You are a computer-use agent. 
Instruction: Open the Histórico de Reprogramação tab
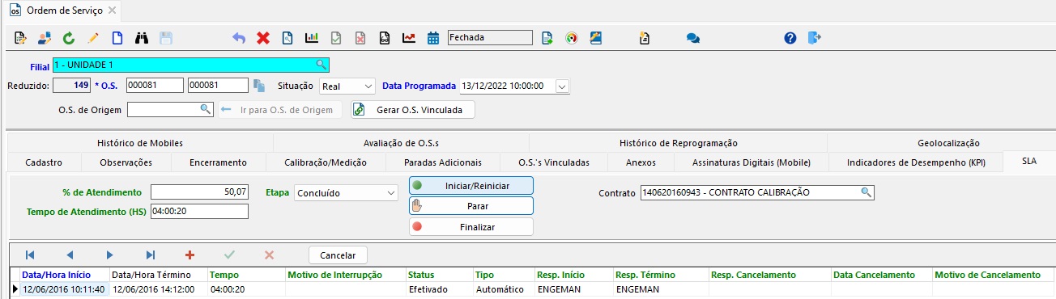tap(678, 143)
